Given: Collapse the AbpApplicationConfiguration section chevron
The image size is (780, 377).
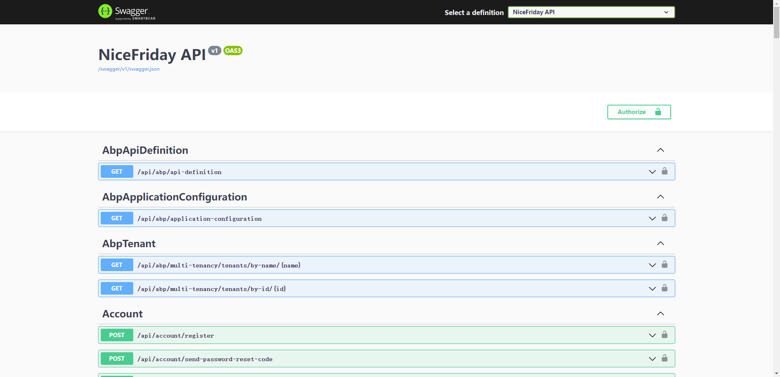Looking at the screenshot, I should coord(661,197).
